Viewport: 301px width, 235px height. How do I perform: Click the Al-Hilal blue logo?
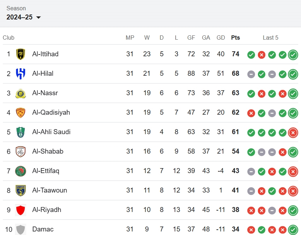[x=20, y=74]
